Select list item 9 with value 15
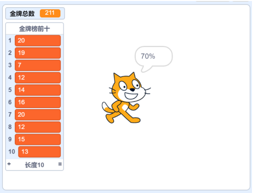Image resolution: width=253 pixels, height=193 pixels. pos(38,139)
